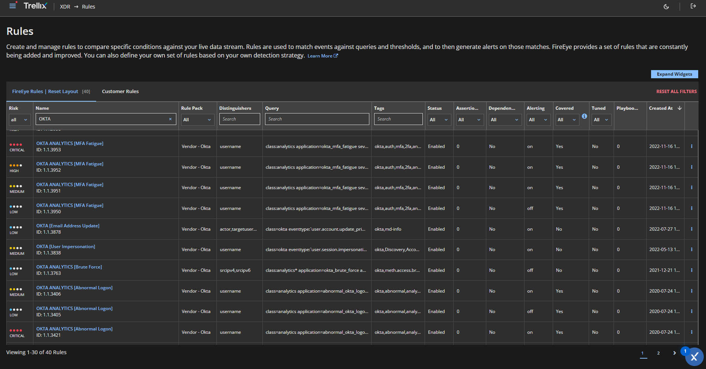
Task: Go to page 2
Action: (x=658, y=353)
